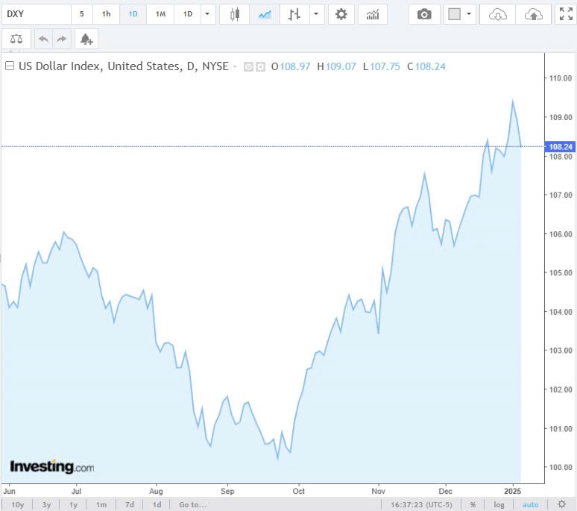Open the indicators icon in toolbar
The height and width of the screenshot is (511, 577).
click(373, 14)
